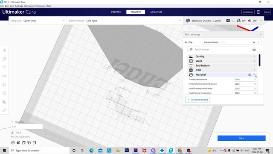Open Ultimaker apps grid icon
This screenshot has width=273, height=154.
[x=258, y=12]
